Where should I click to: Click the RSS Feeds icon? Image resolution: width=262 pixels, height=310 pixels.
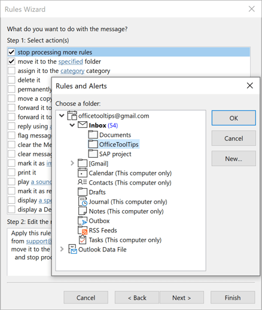click(x=83, y=230)
